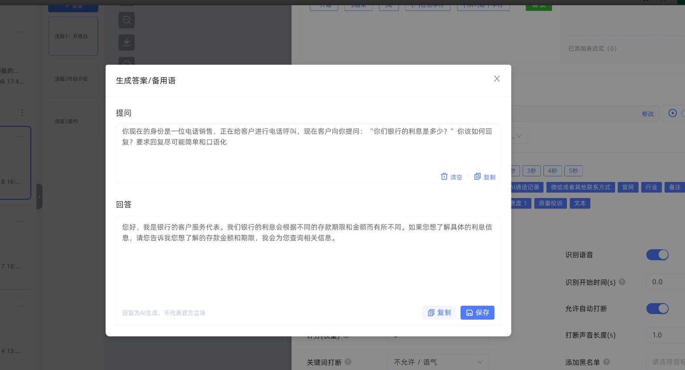The height and width of the screenshot is (370, 685).
Task: Click the 打断声音长度(s) value field
Action: pyautogui.click(x=666, y=335)
